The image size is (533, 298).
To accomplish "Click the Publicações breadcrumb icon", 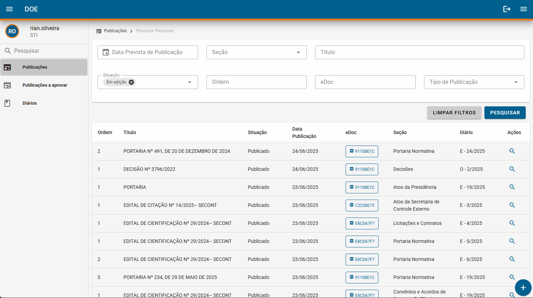I will coord(99,31).
